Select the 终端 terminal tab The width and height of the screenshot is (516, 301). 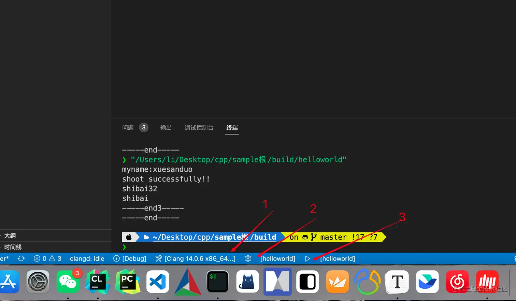pyautogui.click(x=232, y=127)
